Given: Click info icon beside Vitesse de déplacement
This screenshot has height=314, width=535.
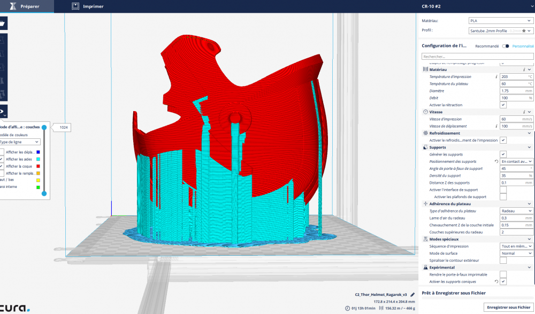Looking at the screenshot, I should click(496, 127).
